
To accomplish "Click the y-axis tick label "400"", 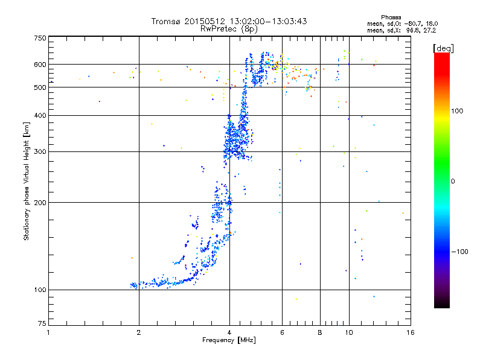I will (x=40, y=115).
